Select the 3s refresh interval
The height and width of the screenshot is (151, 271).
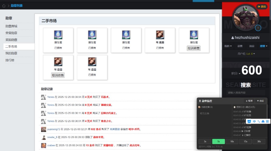[x=205, y=141]
